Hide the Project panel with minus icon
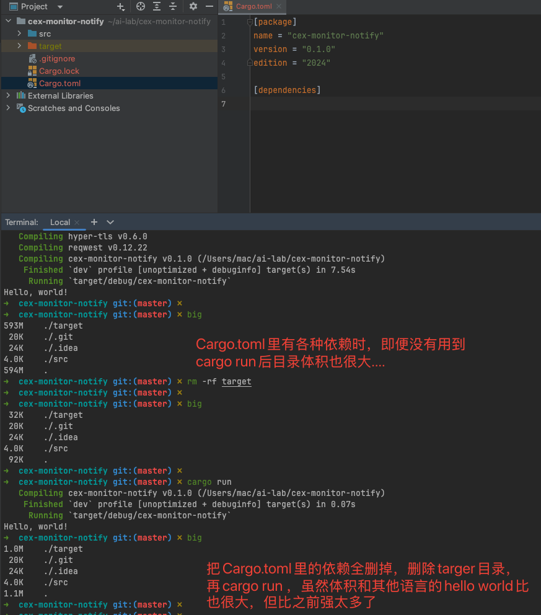The height and width of the screenshot is (615, 541). [x=209, y=7]
